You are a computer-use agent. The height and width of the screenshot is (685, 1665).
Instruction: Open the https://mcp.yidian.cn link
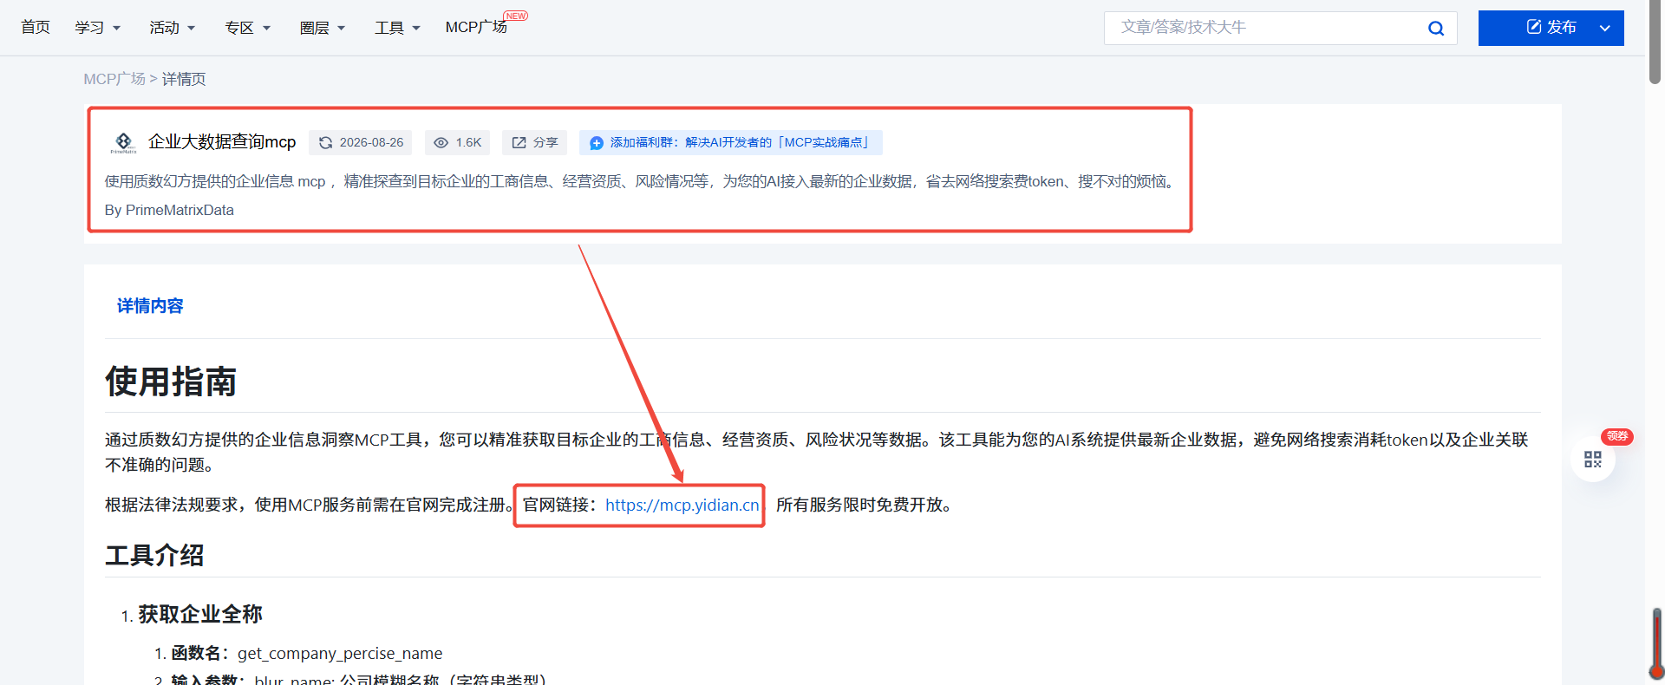[682, 505]
